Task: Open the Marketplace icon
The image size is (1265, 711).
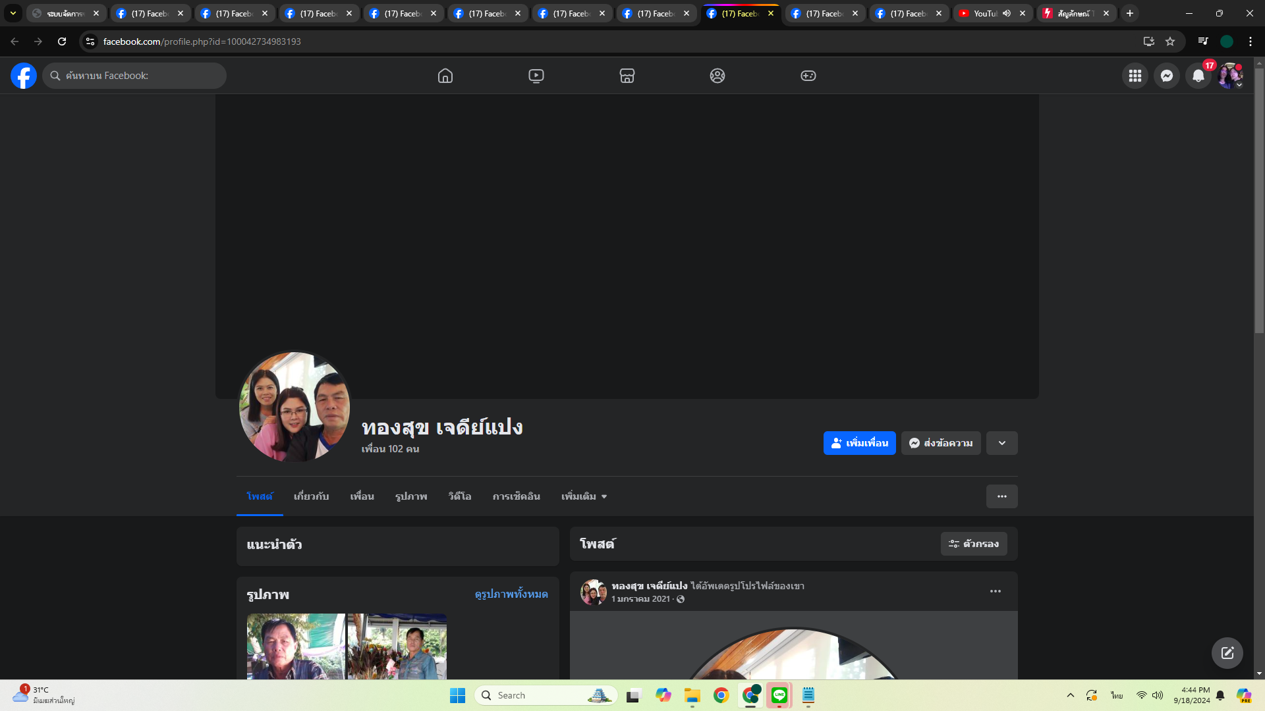Action: (627, 76)
